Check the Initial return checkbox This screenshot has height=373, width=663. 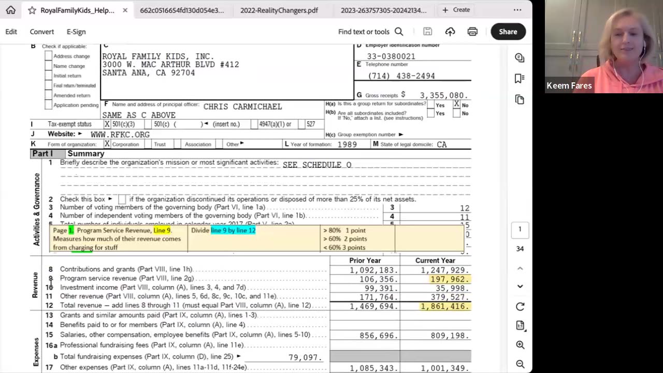coord(49,76)
